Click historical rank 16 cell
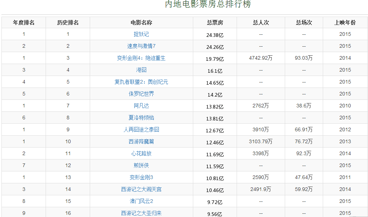The image size is (368, 217). click(x=68, y=213)
